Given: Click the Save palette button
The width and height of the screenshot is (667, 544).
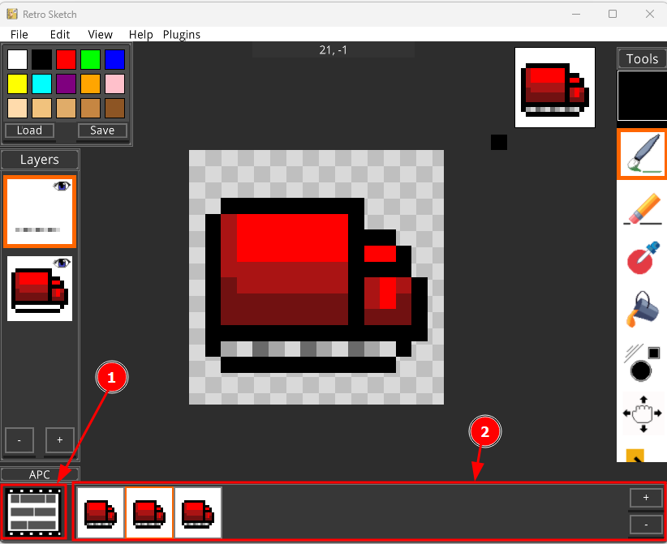Looking at the screenshot, I should [102, 131].
